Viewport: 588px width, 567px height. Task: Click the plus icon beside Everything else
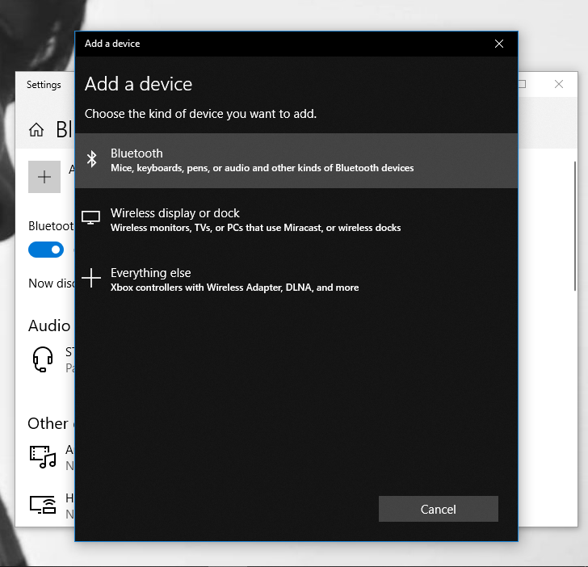click(91, 279)
